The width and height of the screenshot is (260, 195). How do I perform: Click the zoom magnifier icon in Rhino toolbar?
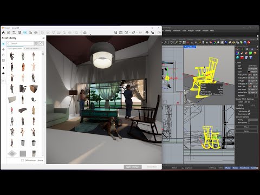(x=165, y=43)
